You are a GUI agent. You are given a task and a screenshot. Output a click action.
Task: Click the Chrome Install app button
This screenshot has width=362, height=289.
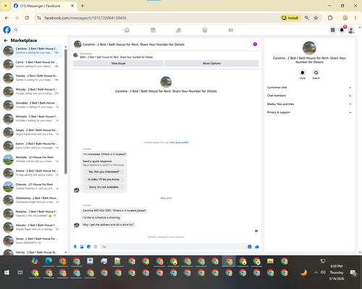(290, 18)
